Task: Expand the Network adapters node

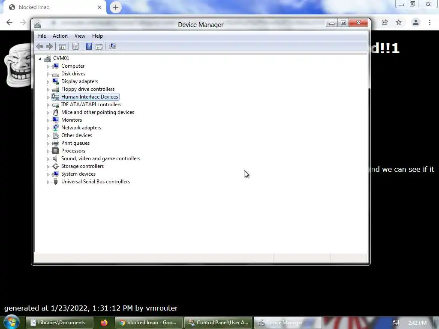Action: click(x=48, y=128)
